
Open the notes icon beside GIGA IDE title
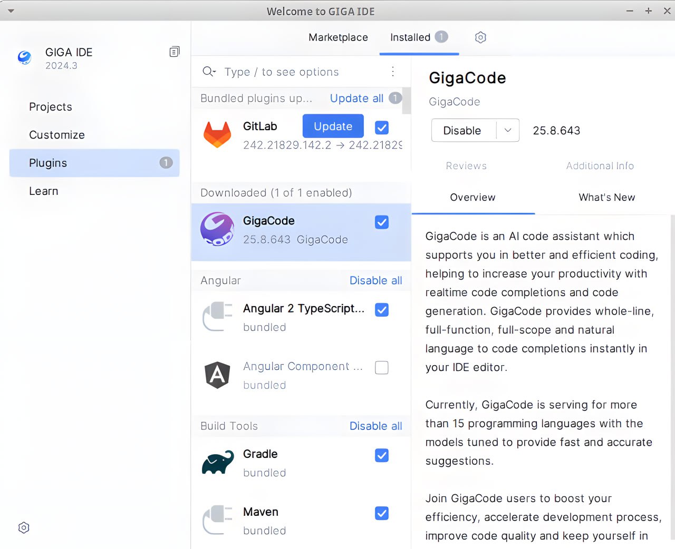[x=175, y=52]
